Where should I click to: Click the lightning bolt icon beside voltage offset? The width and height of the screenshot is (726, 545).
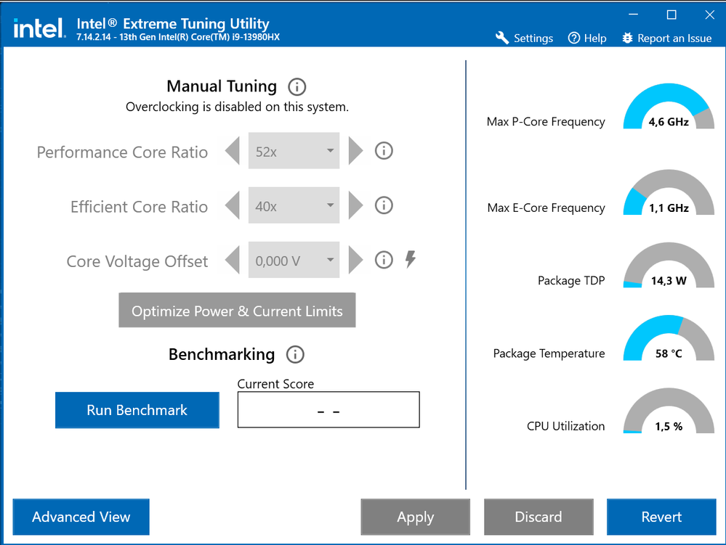(x=410, y=259)
